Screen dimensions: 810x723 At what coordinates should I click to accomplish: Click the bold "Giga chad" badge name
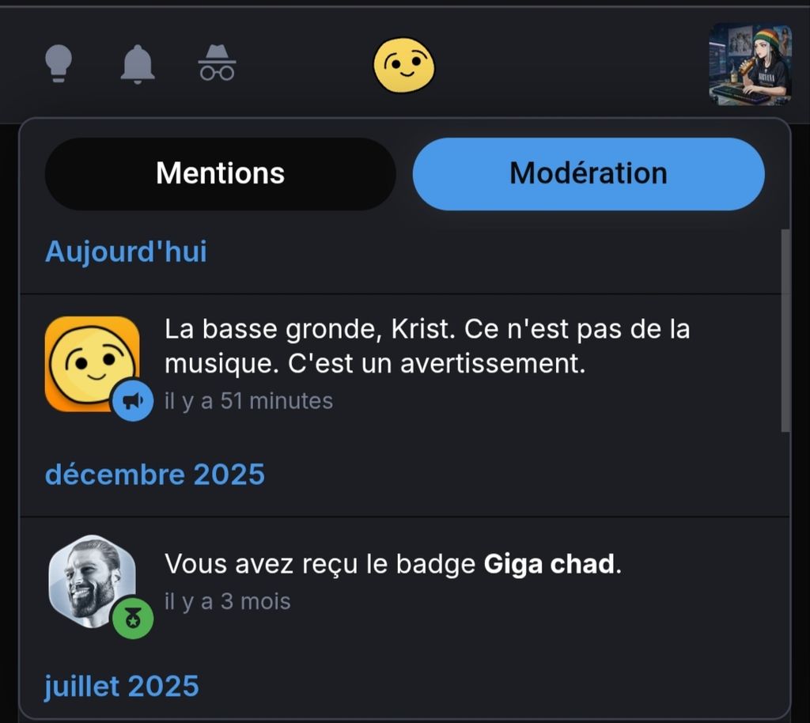click(x=549, y=565)
